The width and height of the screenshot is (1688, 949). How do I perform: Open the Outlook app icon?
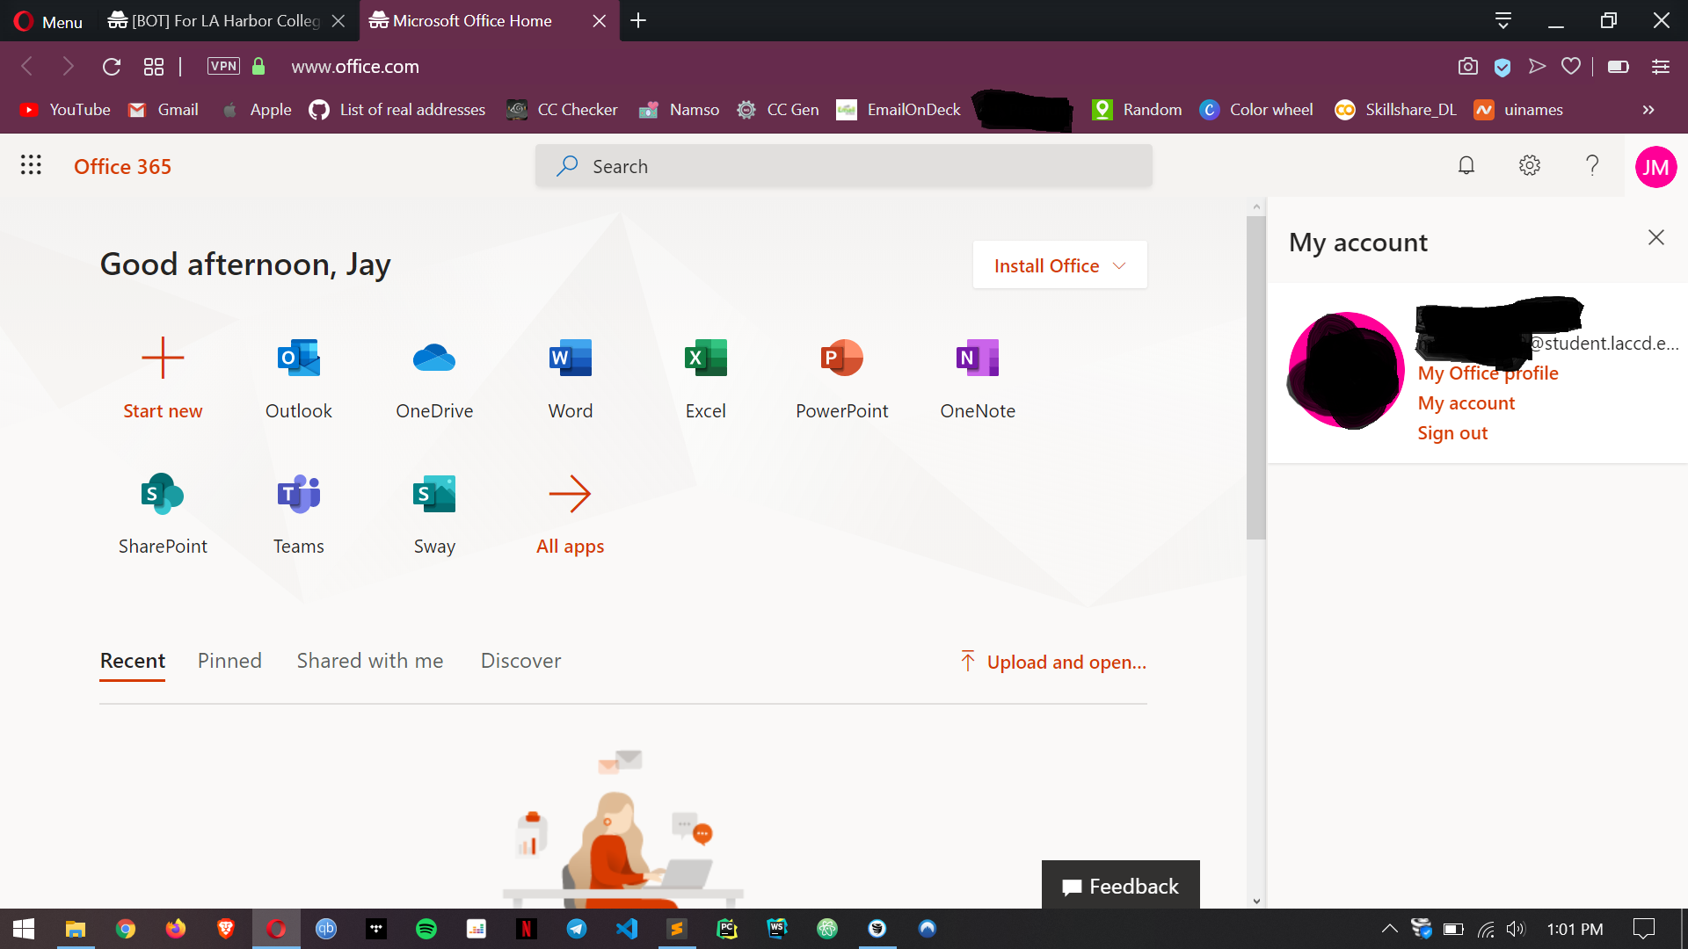coord(298,359)
